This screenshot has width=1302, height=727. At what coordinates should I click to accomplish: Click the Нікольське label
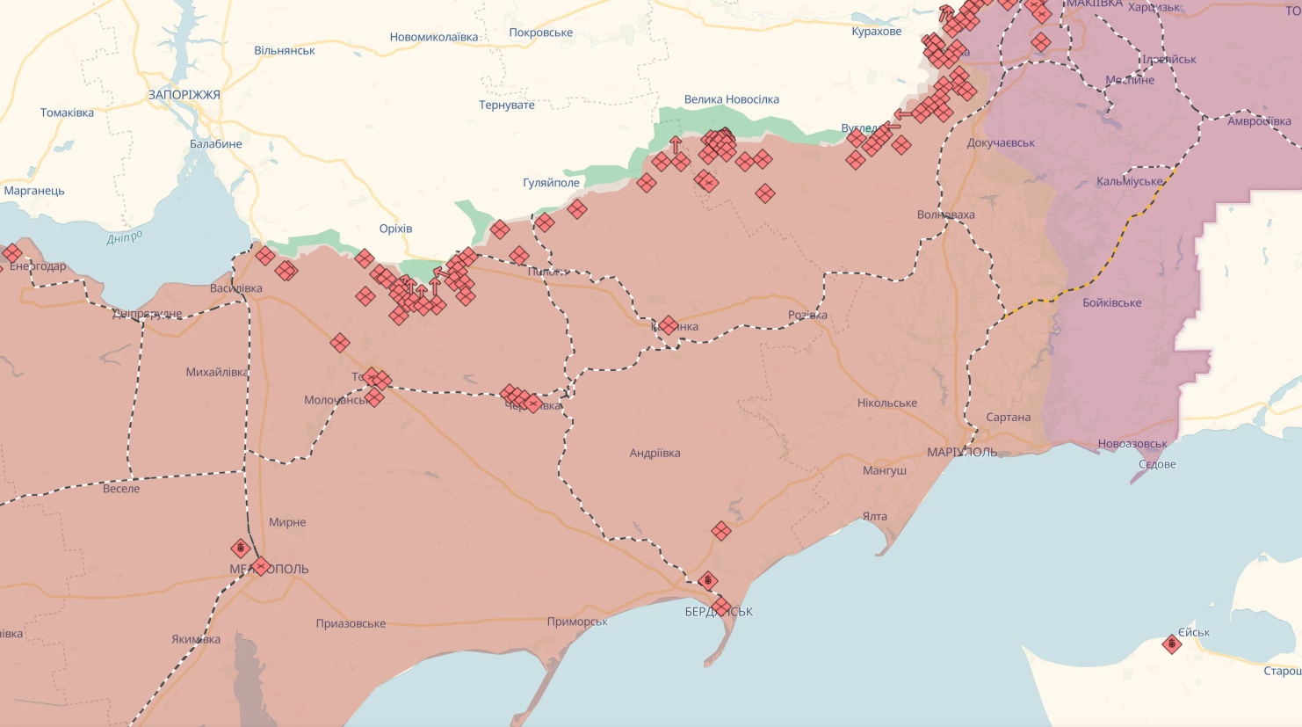(887, 403)
